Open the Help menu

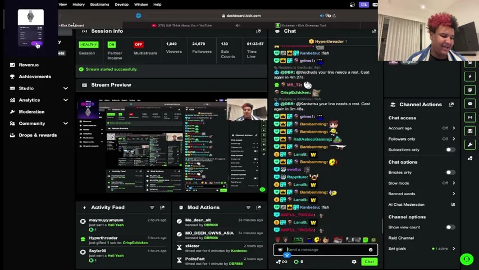(157, 4)
